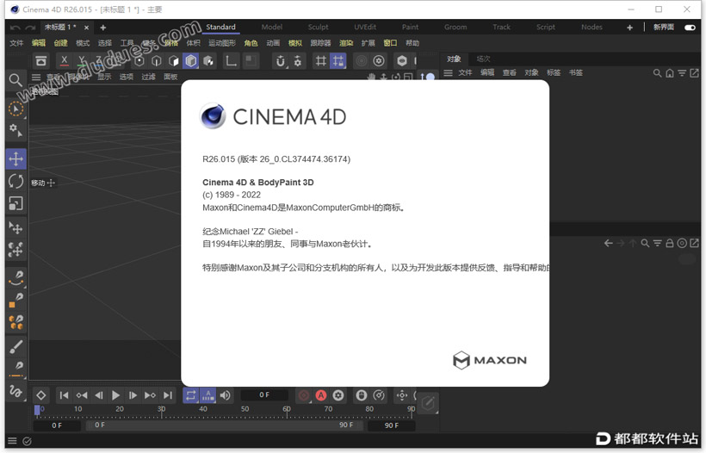Screen dimensions: 706x453
Task: Click the Edges mode icon
Action: (156, 61)
